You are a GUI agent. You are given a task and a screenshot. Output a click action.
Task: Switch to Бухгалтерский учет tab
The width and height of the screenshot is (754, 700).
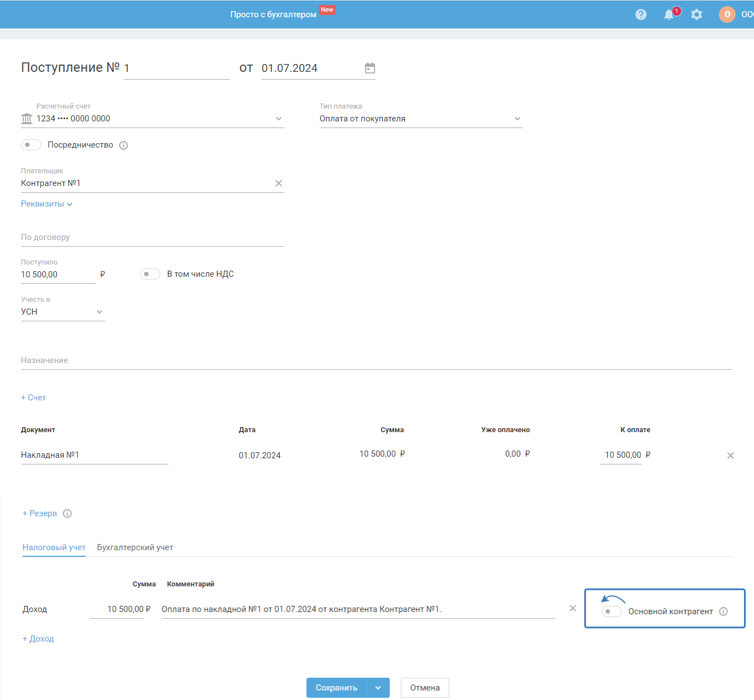135,547
